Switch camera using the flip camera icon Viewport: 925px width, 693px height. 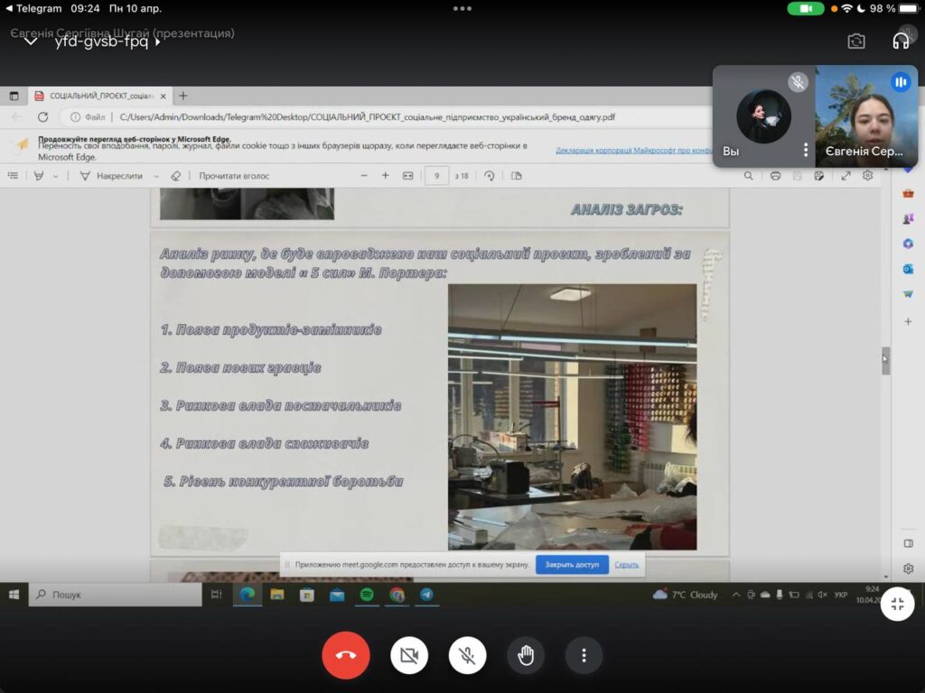(855, 41)
